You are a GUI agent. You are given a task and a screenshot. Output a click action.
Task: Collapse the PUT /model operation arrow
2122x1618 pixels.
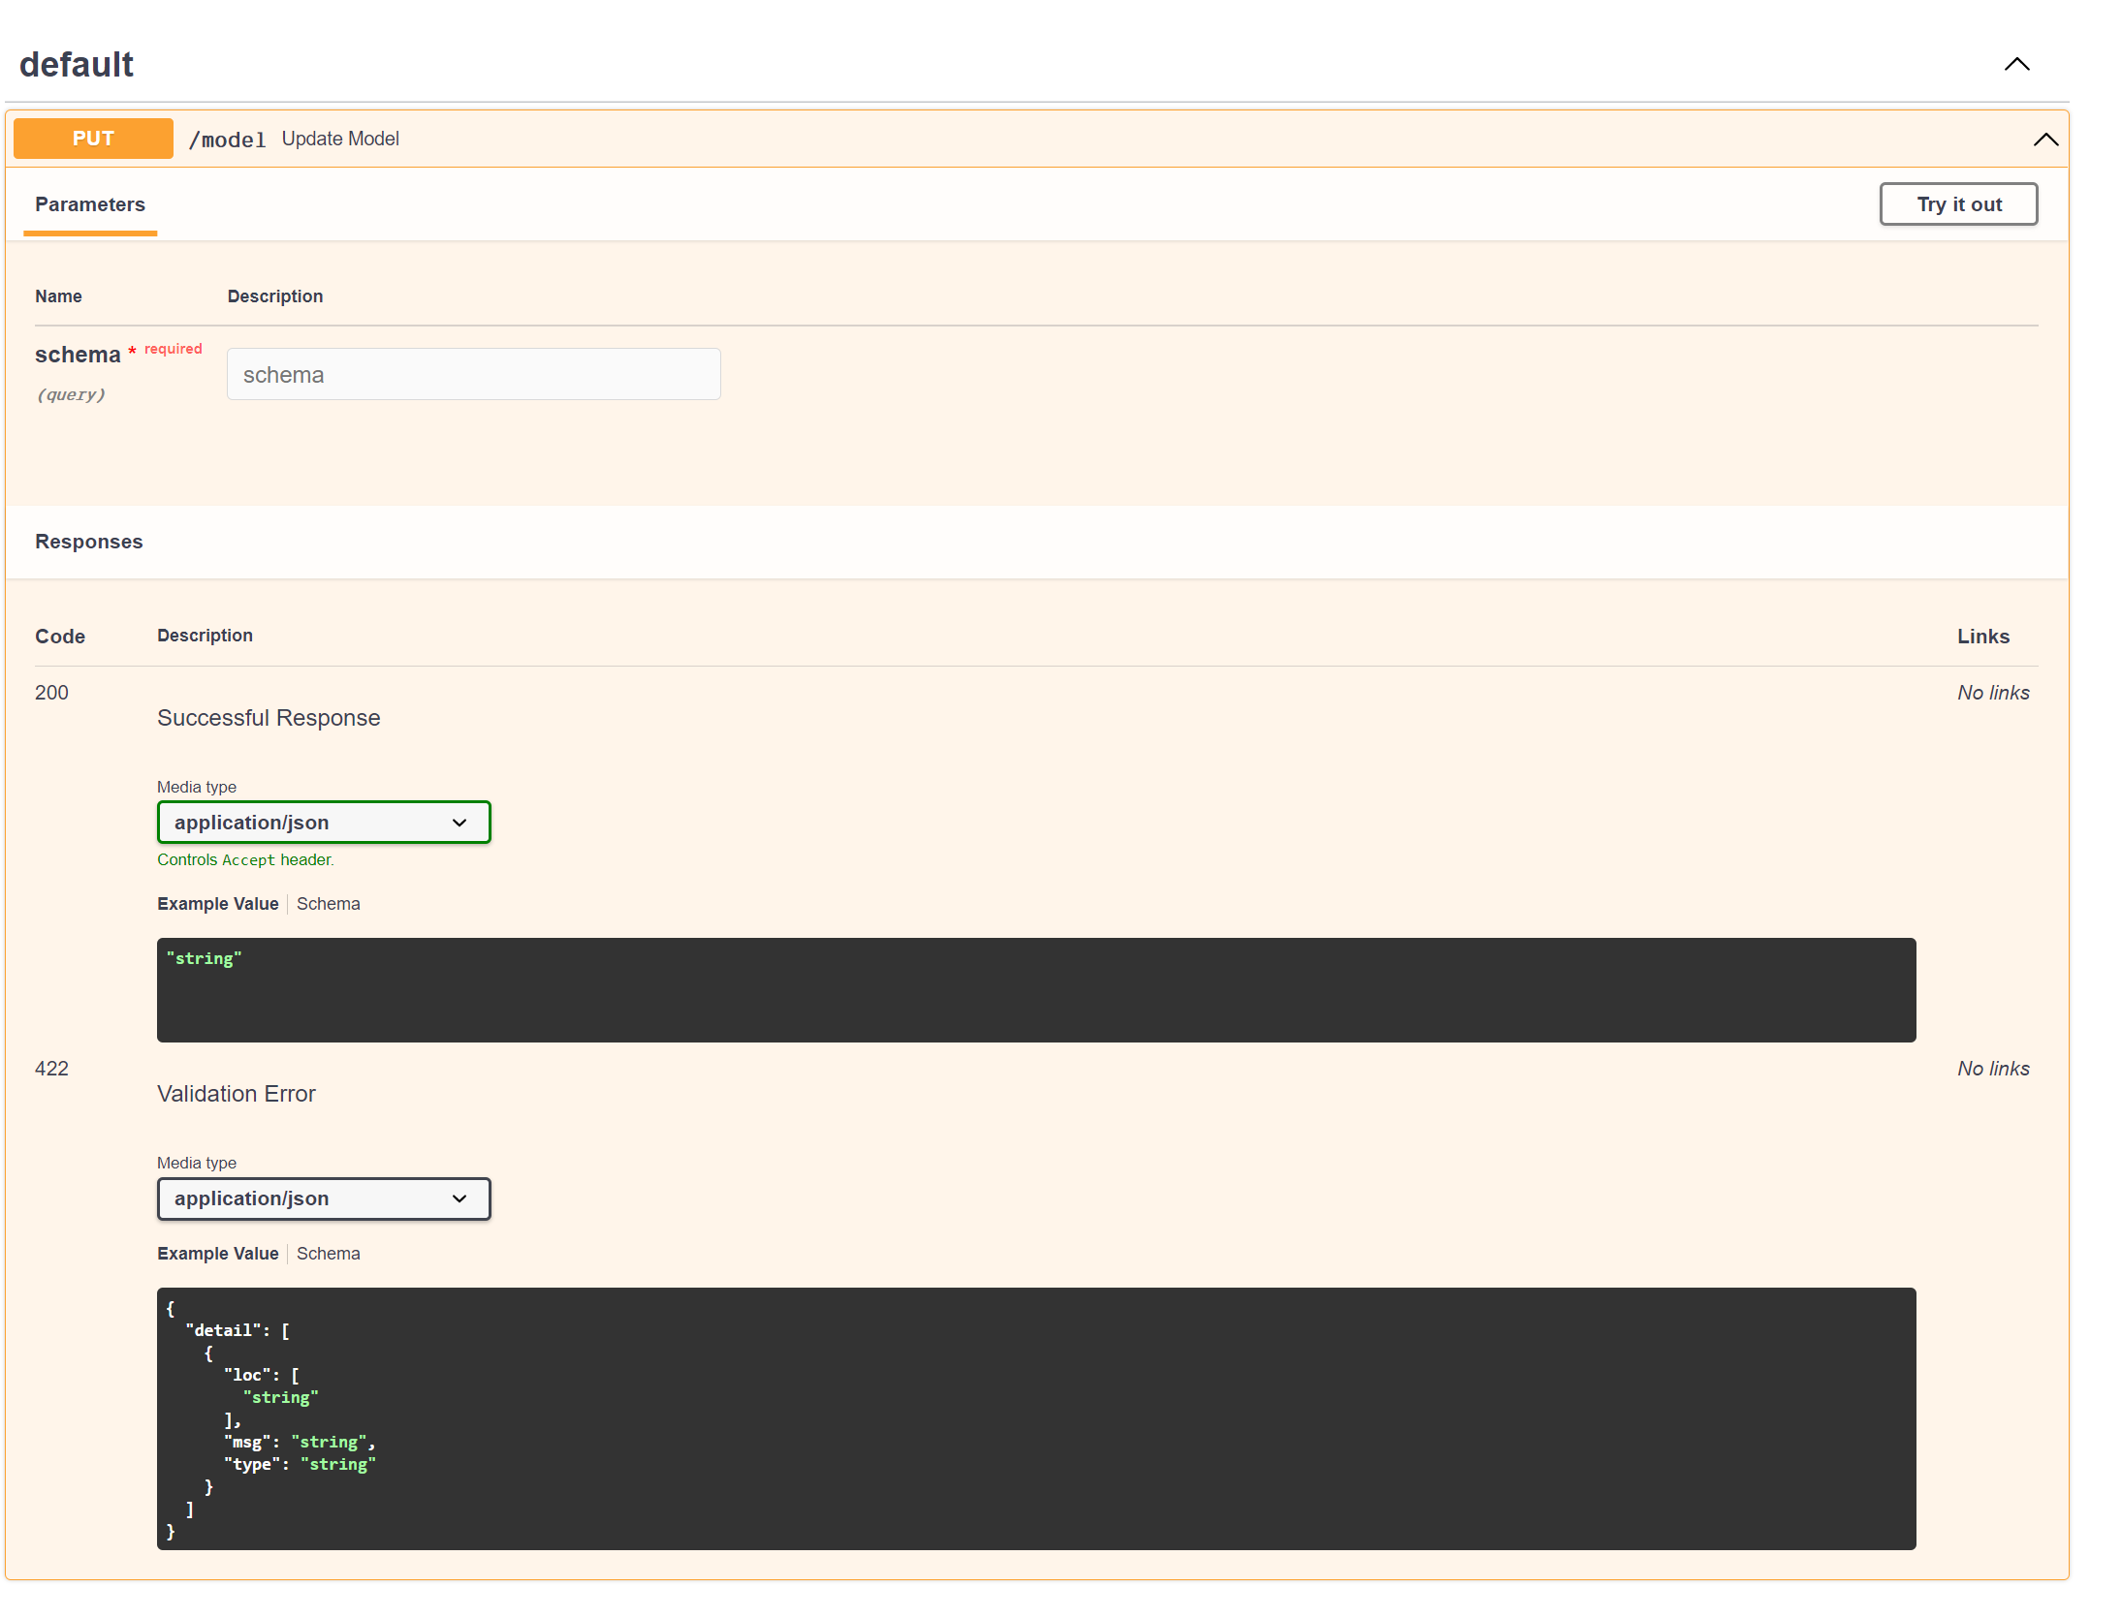[x=2044, y=140]
